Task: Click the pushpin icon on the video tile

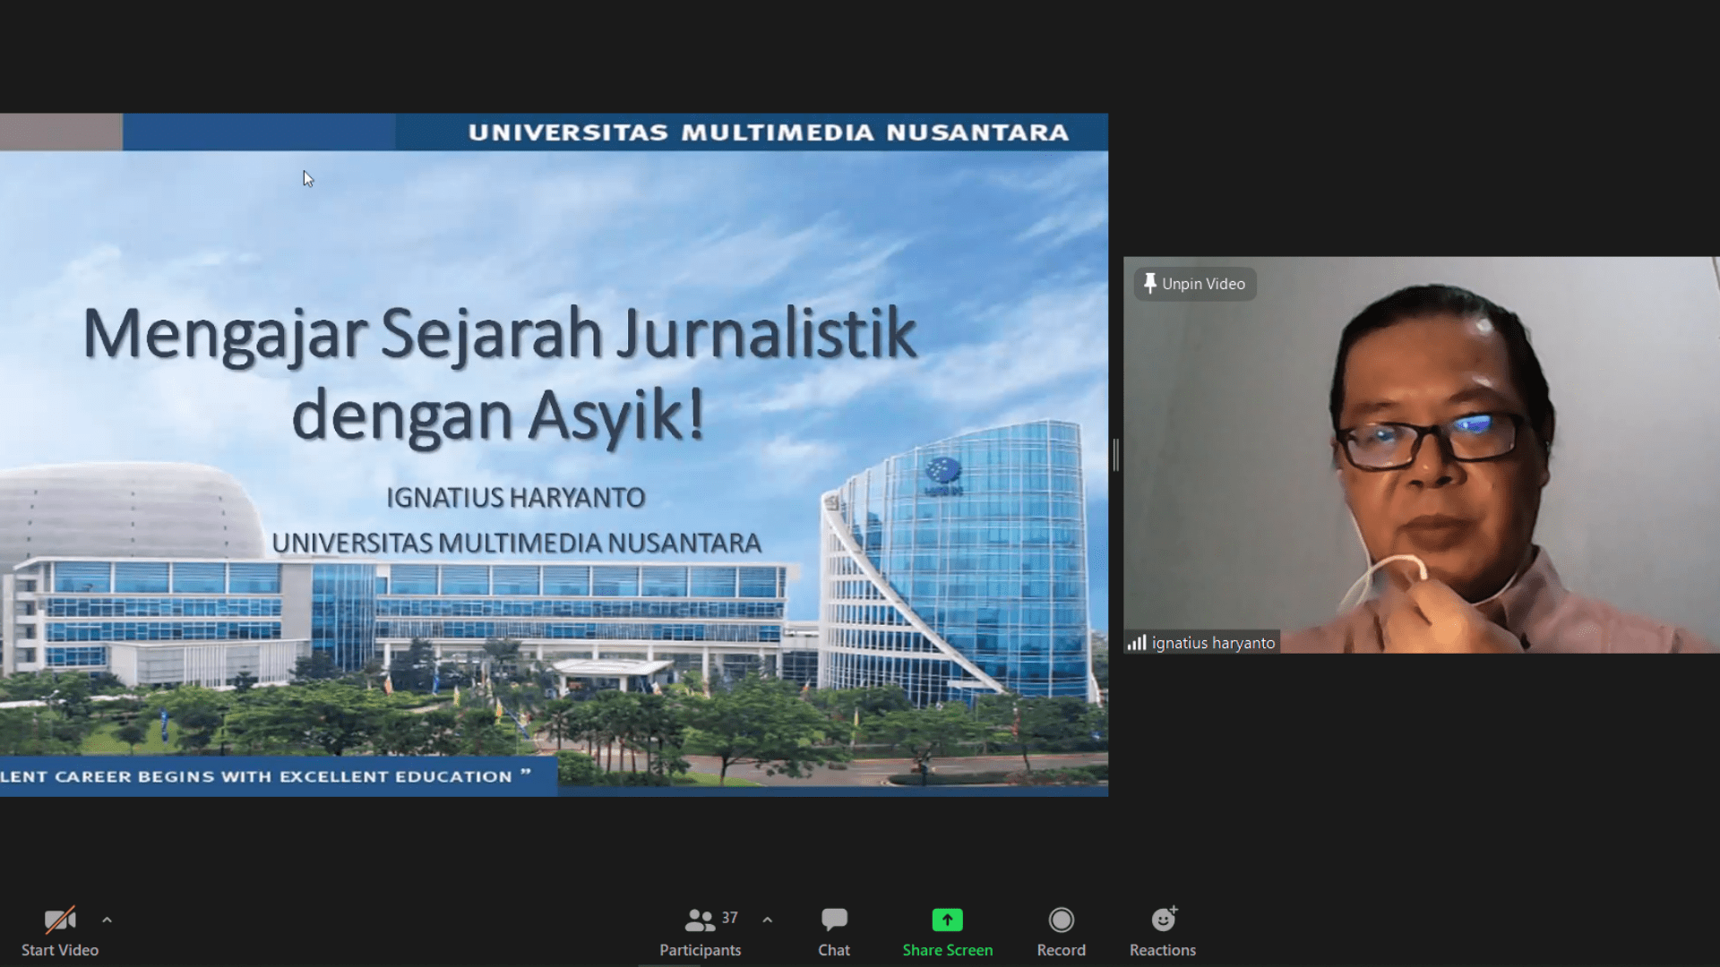Action: (x=1149, y=284)
